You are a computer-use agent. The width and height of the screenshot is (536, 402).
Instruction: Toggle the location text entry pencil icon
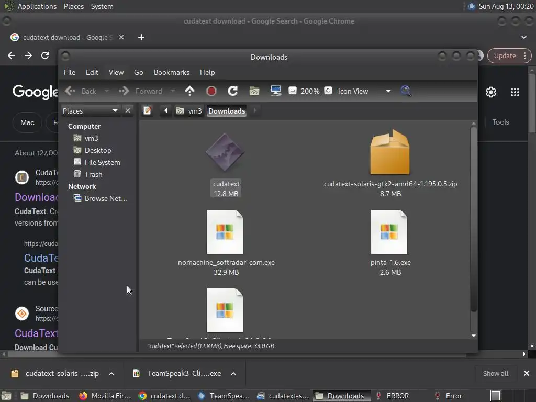click(147, 111)
